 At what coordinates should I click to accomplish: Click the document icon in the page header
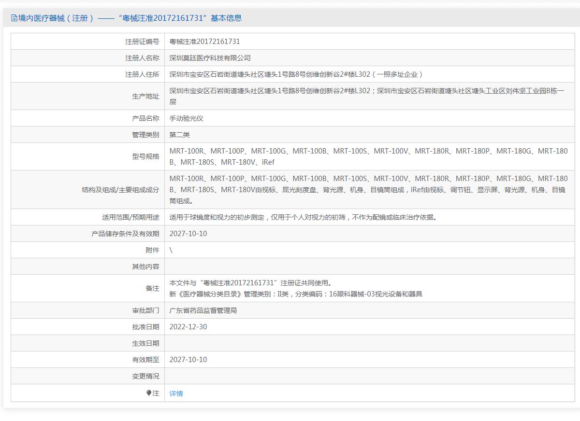point(14,18)
